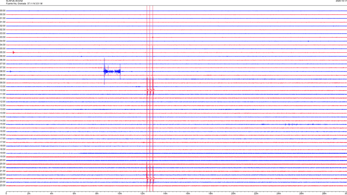Select the 00:30 time row label
Screen dimensions: 347x195
coord(3,14)
